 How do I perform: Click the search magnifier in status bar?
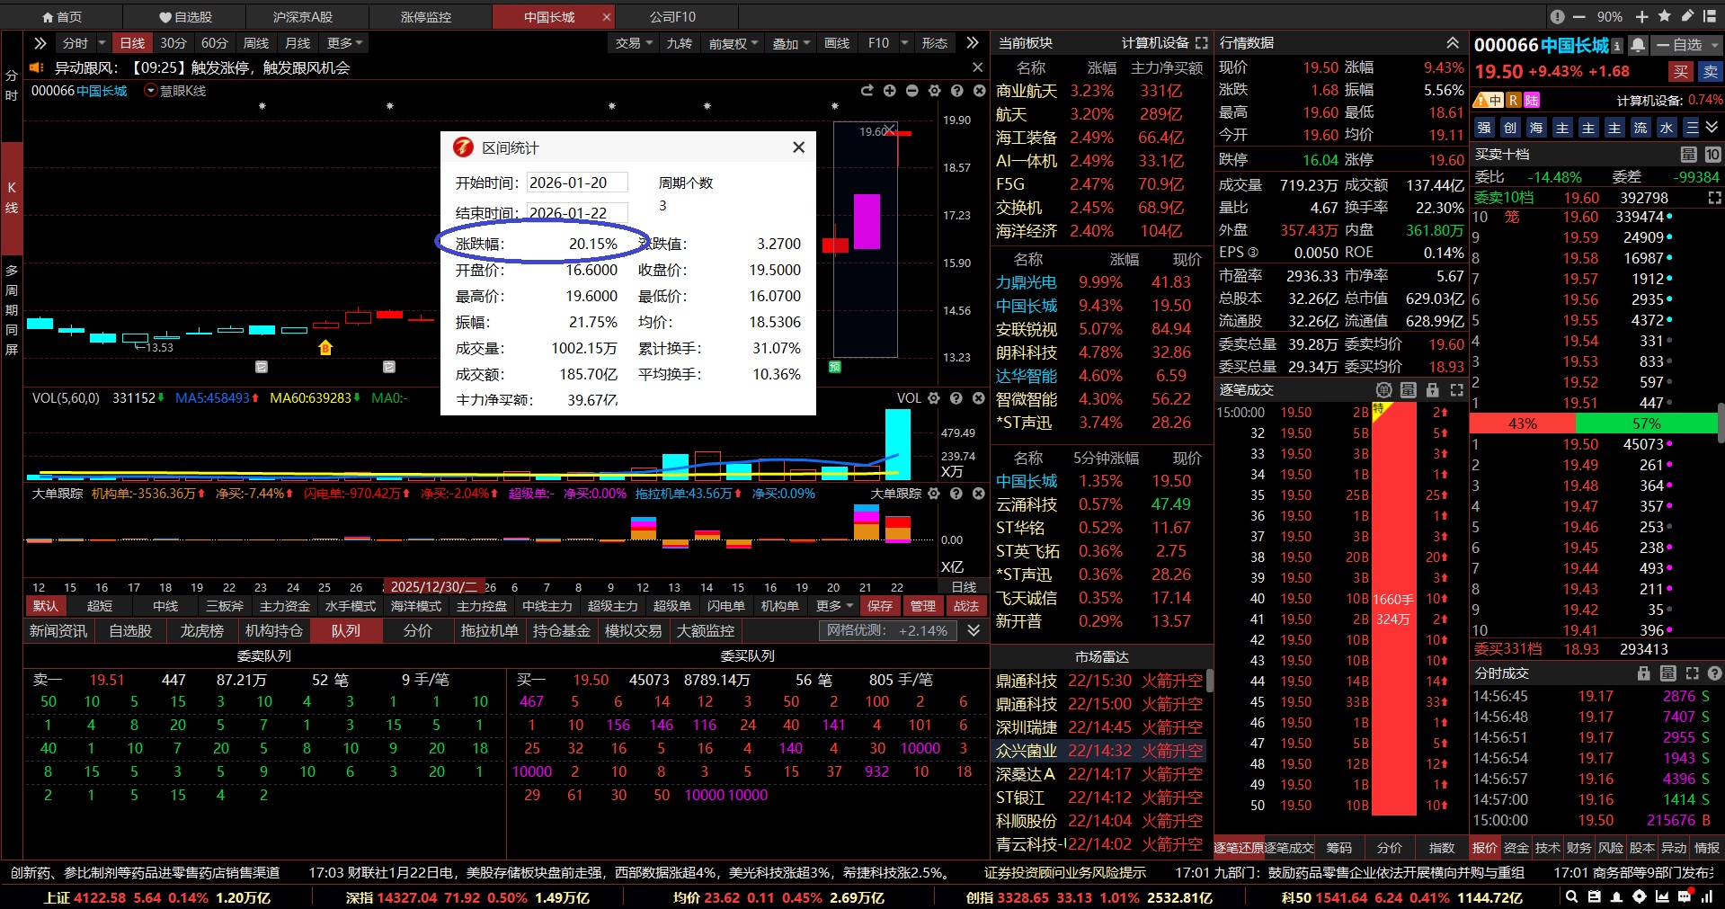click(1571, 896)
